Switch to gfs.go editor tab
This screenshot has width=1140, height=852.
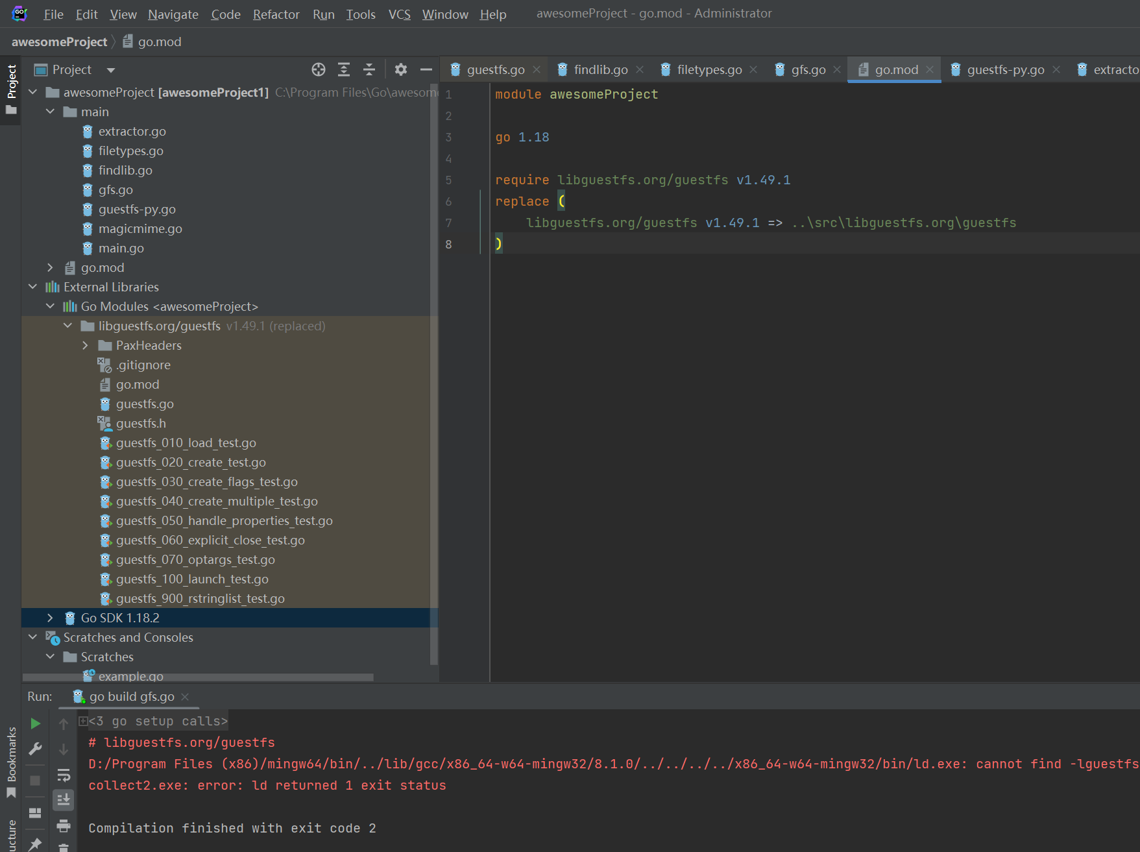[x=808, y=69]
